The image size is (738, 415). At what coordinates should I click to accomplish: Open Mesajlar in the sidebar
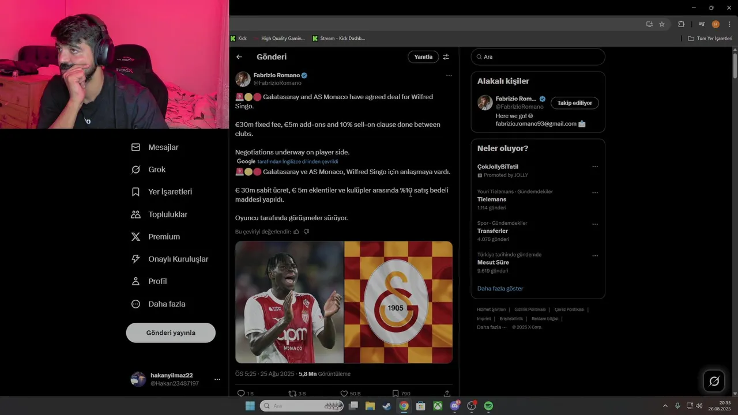coord(155,147)
